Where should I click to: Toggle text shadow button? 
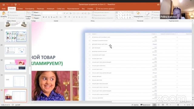(x=52, y=17)
